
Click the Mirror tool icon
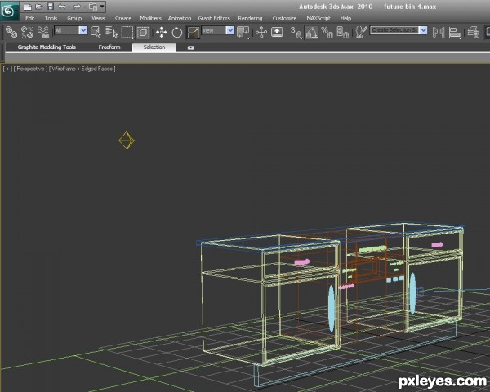pos(439,32)
